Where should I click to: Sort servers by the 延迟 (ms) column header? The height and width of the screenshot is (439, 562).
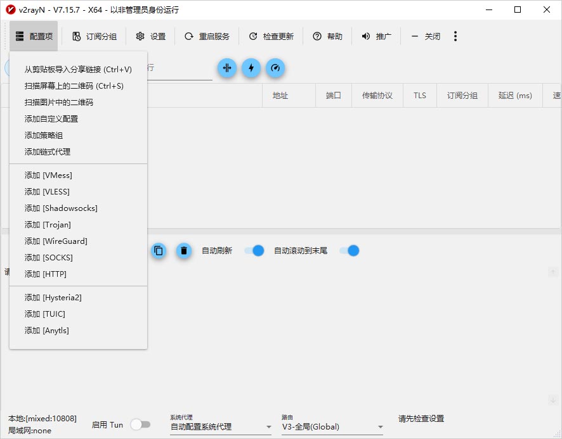pyautogui.click(x=514, y=95)
